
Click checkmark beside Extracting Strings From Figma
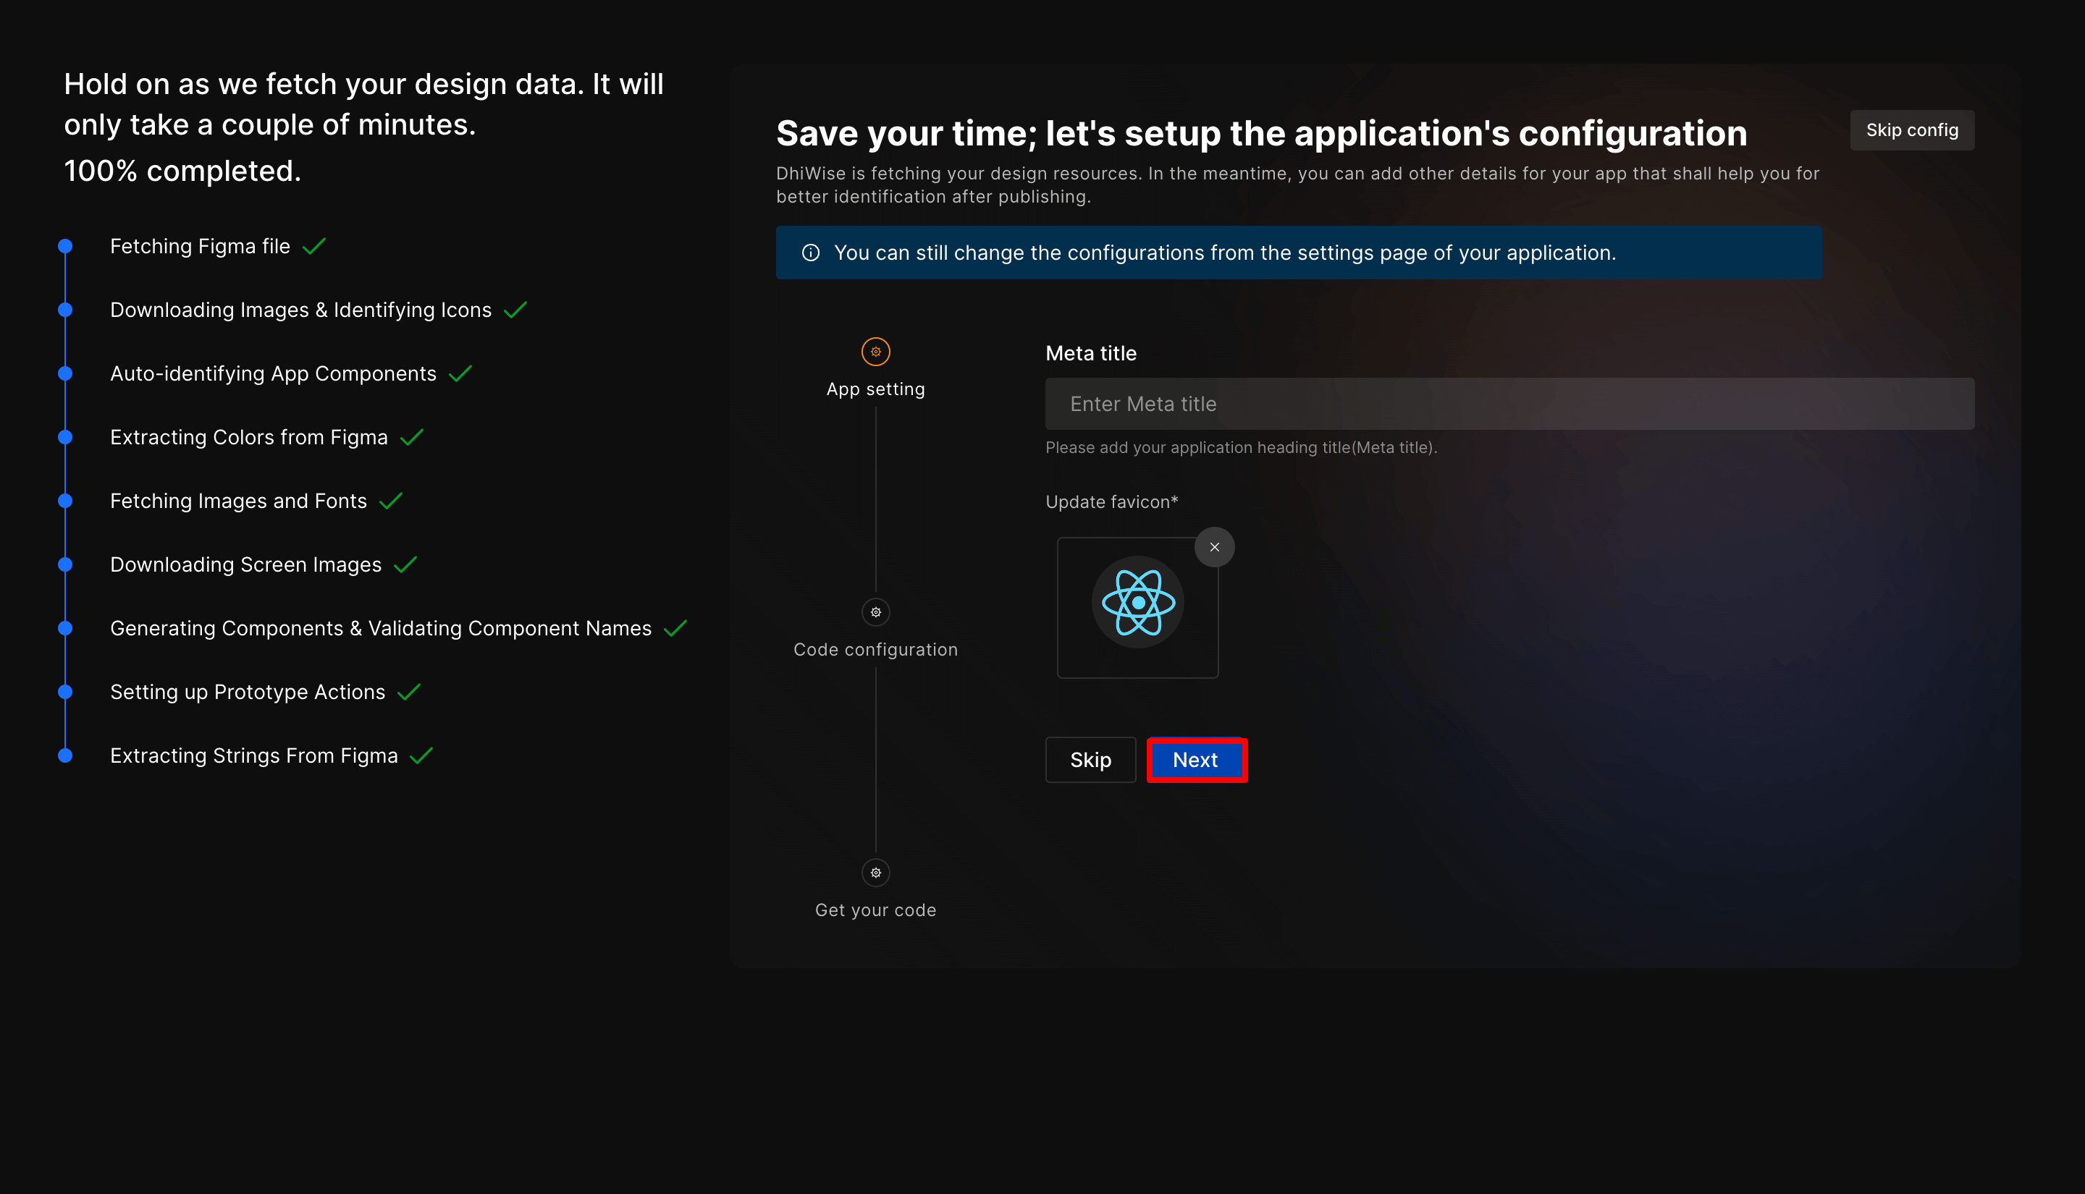pos(421,755)
